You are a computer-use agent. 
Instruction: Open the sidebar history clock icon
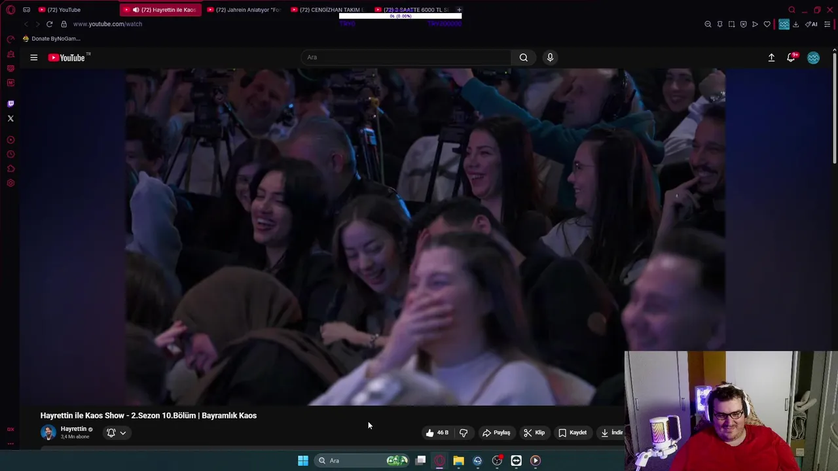10,154
